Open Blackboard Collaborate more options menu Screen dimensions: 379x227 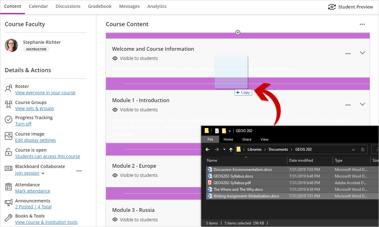coord(79,171)
